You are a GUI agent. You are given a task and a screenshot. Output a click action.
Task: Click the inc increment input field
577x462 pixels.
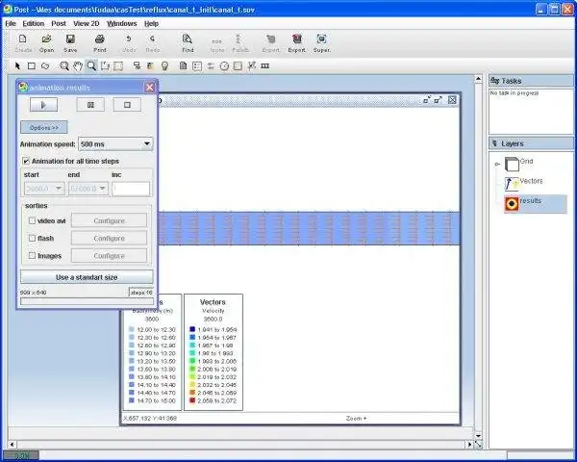[131, 189]
